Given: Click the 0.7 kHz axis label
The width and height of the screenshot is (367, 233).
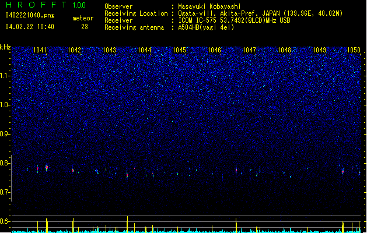Looking at the screenshot, I should pos(5,192).
